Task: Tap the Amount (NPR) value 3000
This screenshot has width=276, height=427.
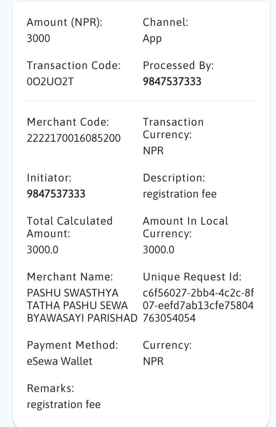Action: pyautogui.click(x=38, y=38)
